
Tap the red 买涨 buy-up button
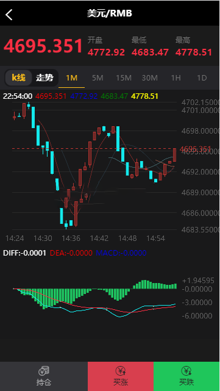(x=121, y=376)
